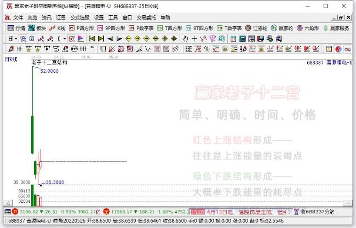The height and width of the screenshot is (228, 356).
Task: Jump to first bar with green start arrow
Action: pos(91,39)
